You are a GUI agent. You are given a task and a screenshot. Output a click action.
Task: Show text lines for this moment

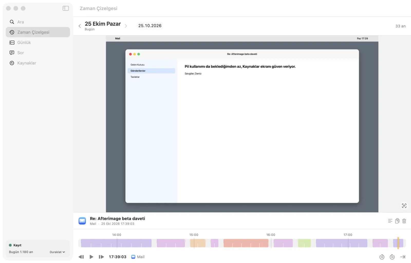pos(390,221)
